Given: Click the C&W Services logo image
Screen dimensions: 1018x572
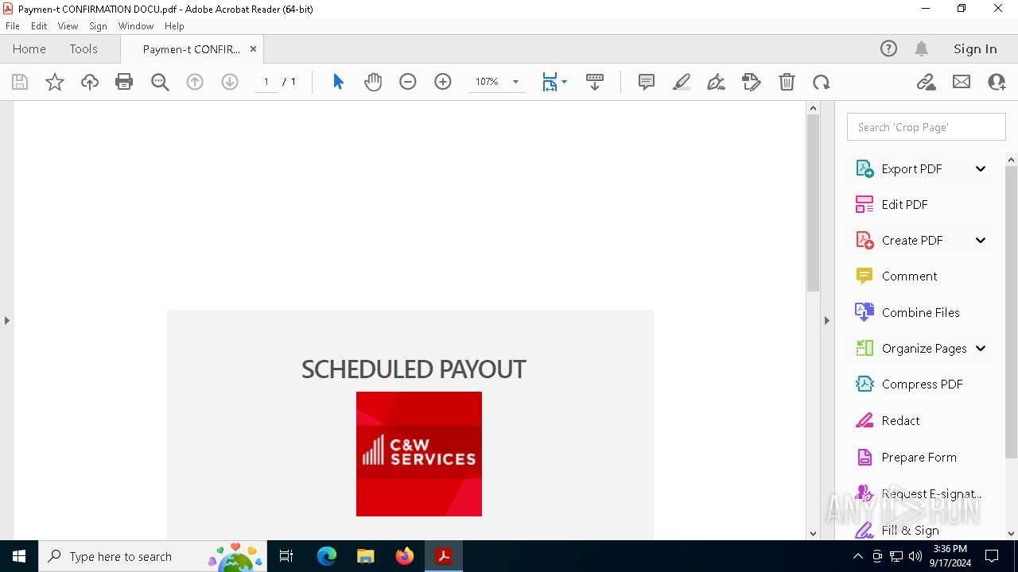Looking at the screenshot, I should pos(419,454).
